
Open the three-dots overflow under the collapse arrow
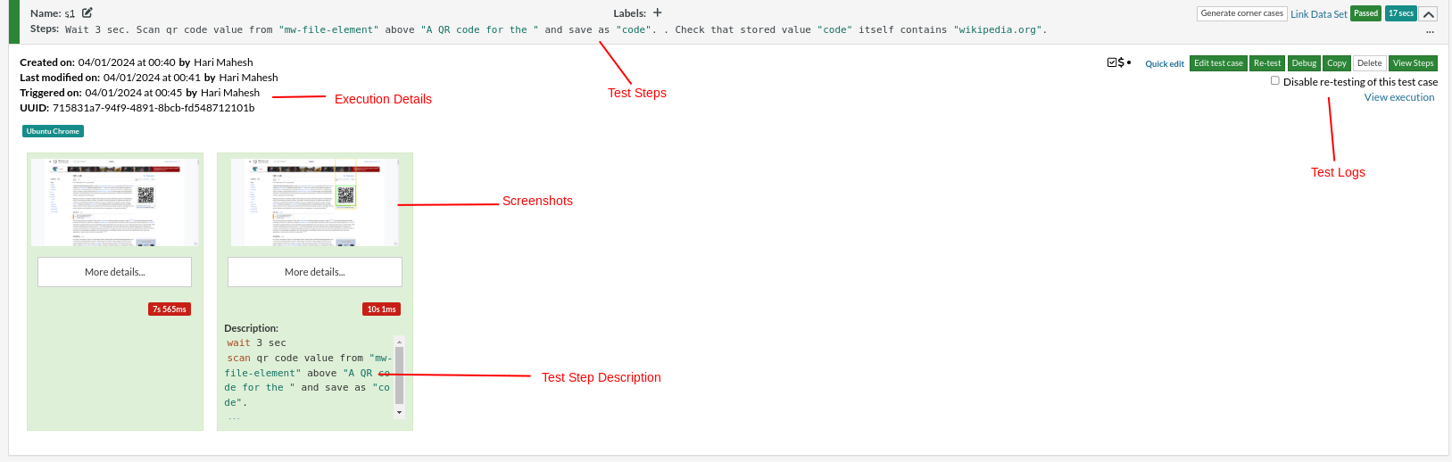1430,31
